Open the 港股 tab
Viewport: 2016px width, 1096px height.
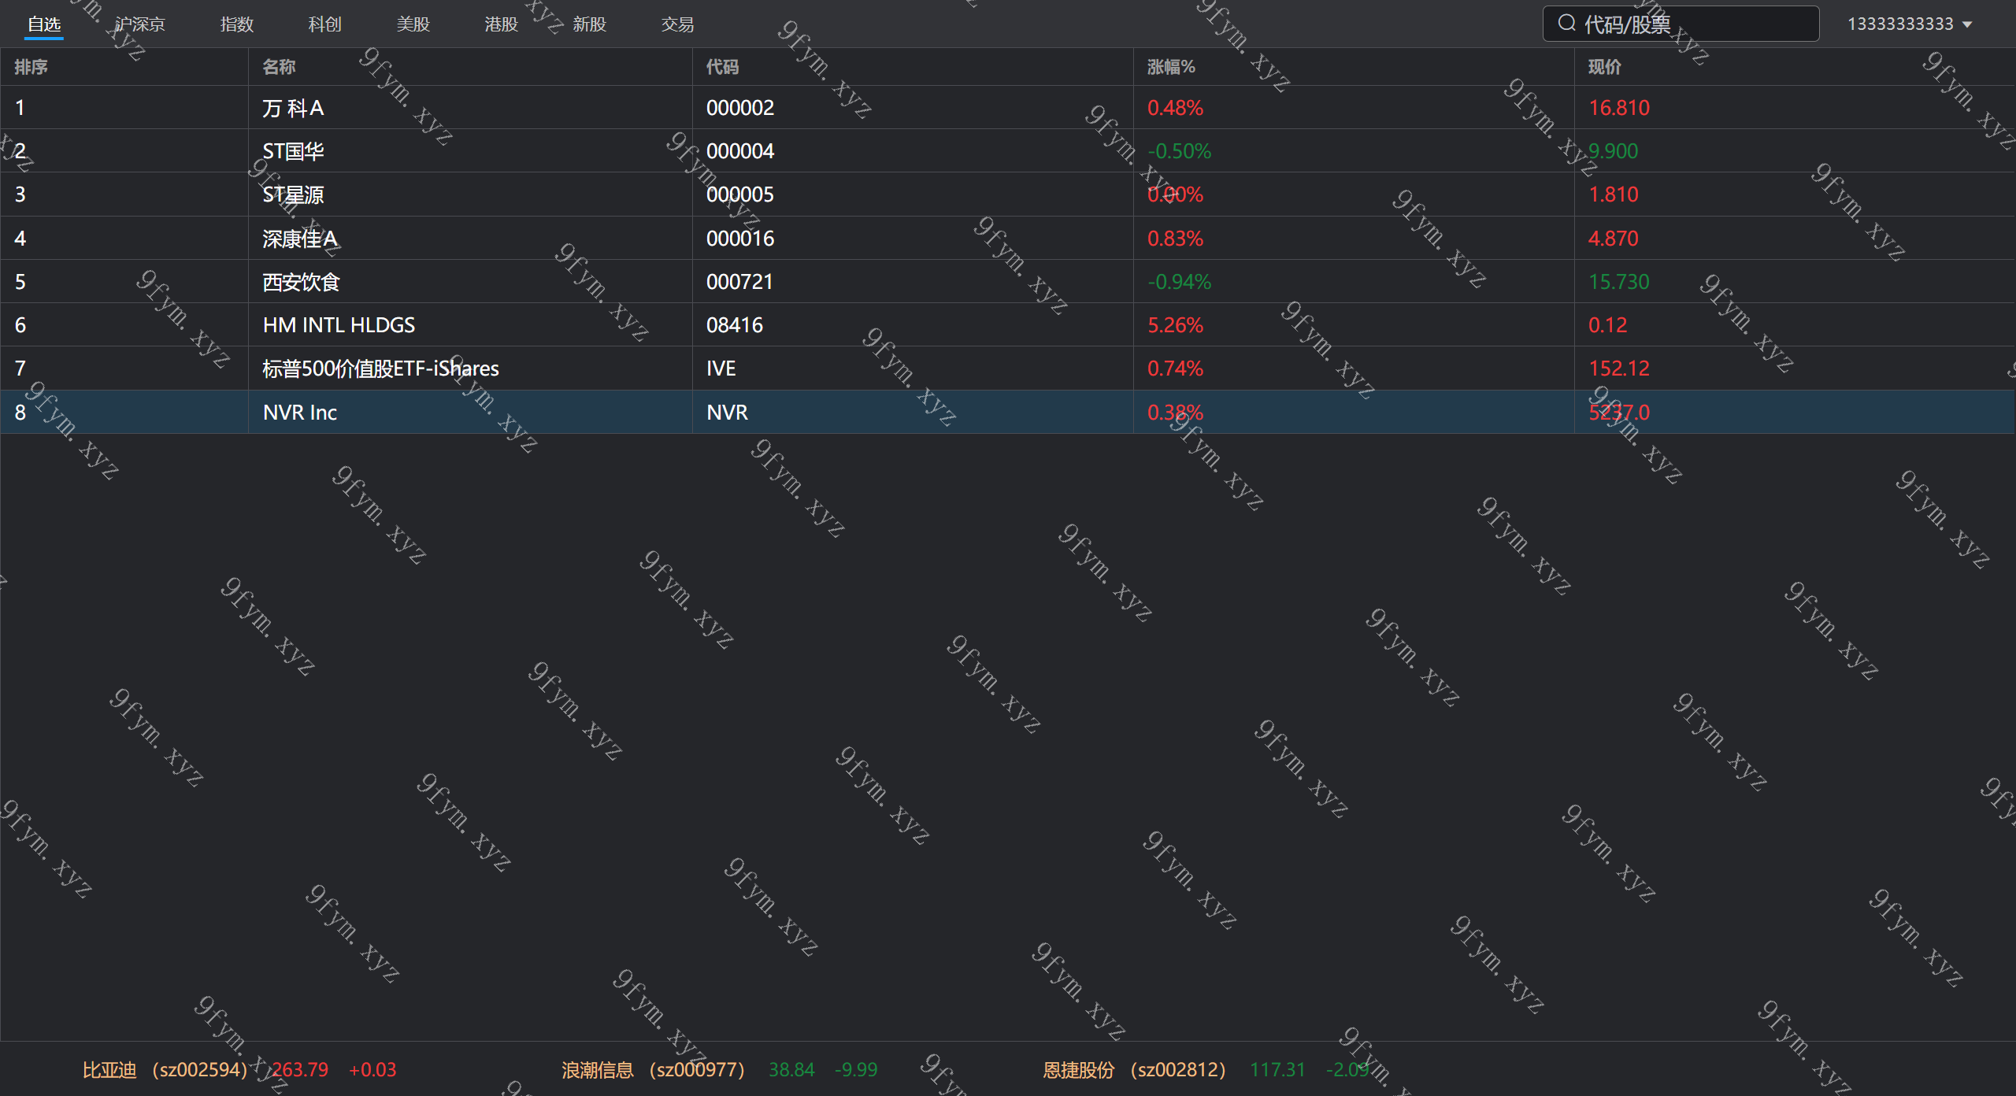[x=502, y=24]
